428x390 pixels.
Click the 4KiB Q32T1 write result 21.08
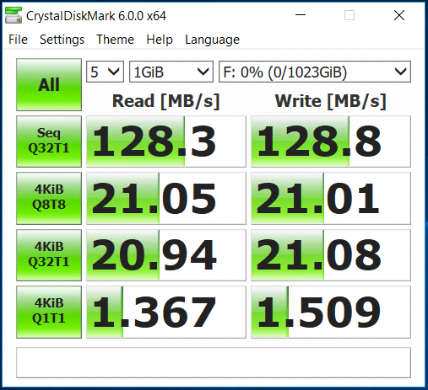click(x=331, y=255)
